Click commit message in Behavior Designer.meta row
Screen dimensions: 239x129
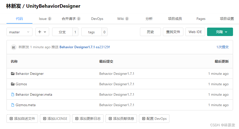[117, 94]
